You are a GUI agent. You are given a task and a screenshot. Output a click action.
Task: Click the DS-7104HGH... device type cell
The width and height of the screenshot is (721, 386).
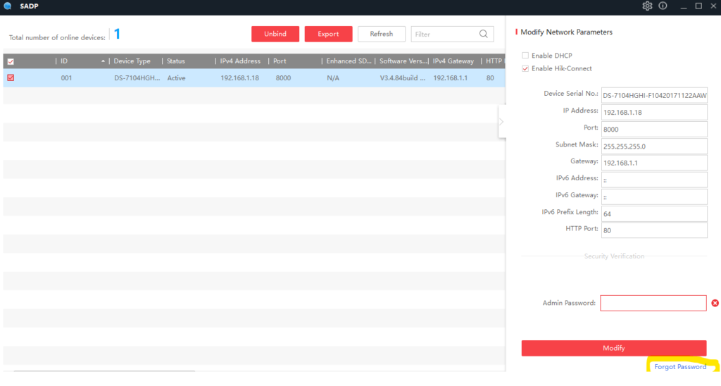click(x=137, y=78)
